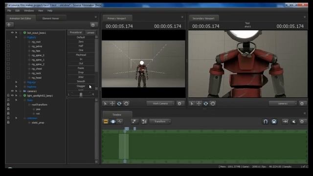The width and height of the screenshot is (313, 176).
Task: Expand the RigLegs group arrow
Action: click(x=16, y=82)
